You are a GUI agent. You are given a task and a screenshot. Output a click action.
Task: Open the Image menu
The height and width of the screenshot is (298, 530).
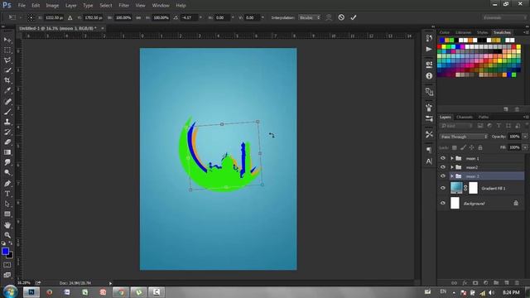52,6
